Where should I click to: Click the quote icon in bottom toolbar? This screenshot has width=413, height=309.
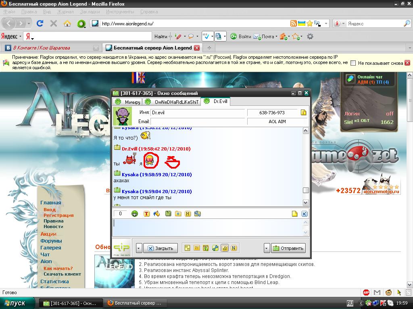187,248
